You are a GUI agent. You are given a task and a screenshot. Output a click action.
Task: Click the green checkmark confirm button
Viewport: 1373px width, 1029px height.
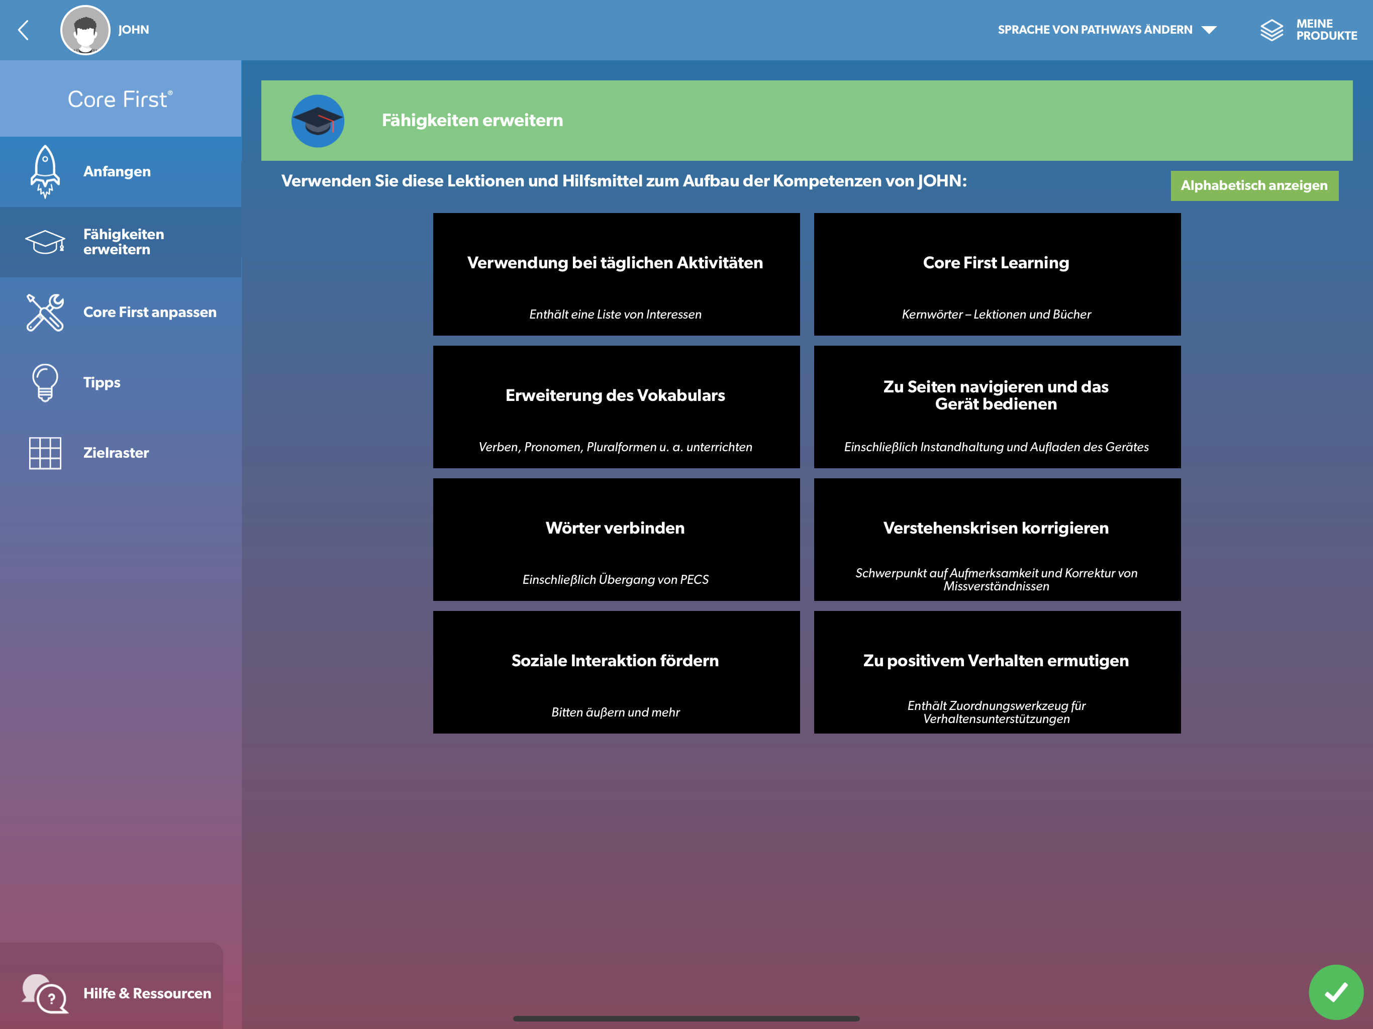click(x=1336, y=992)
